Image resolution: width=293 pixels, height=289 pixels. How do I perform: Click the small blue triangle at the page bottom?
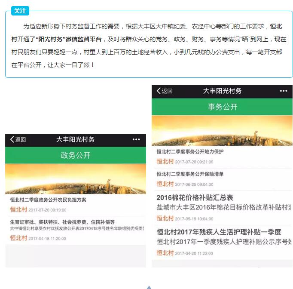tap(149, 287)
